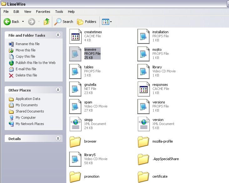Open the Favorites menu
Viewport: 229px width, 183px height.
[43, 12]
